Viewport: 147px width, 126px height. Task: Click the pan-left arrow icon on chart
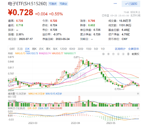(118, 54)
